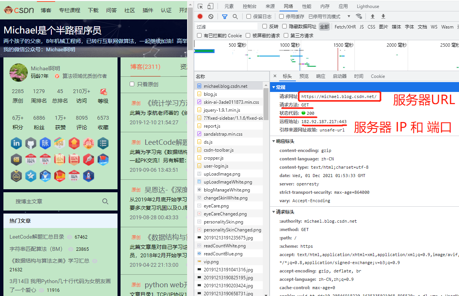Click the red fountain pen hexagon badge
This screenshot has height=296, width=459.
pyautogui.click(x=89, y=160)
